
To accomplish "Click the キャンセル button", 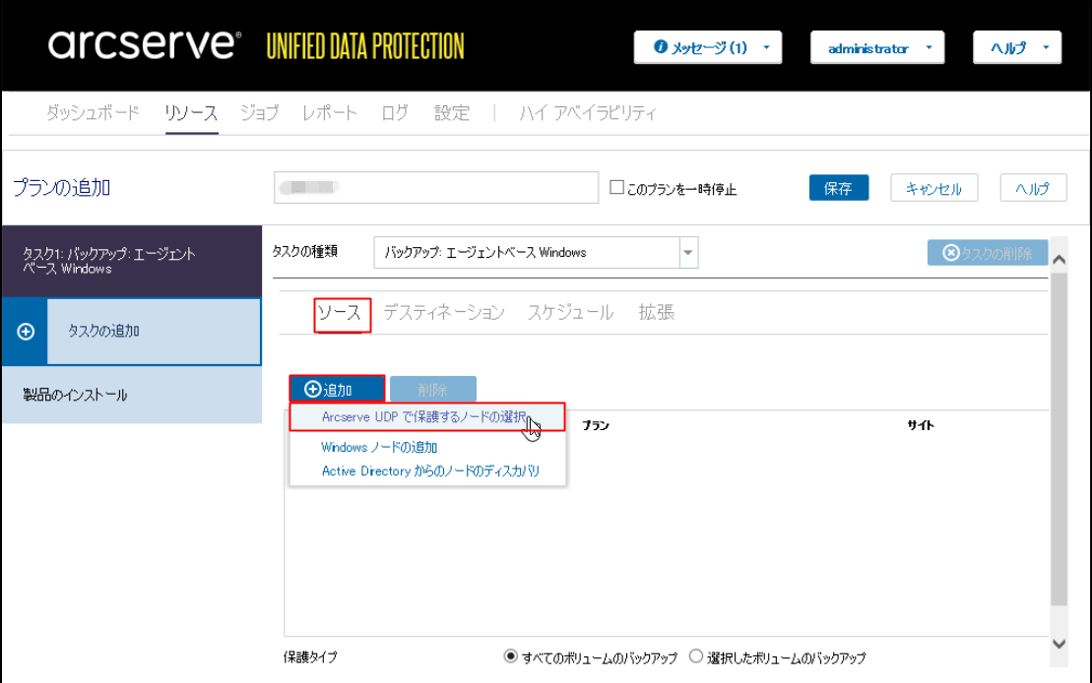I will click(932, 189).
